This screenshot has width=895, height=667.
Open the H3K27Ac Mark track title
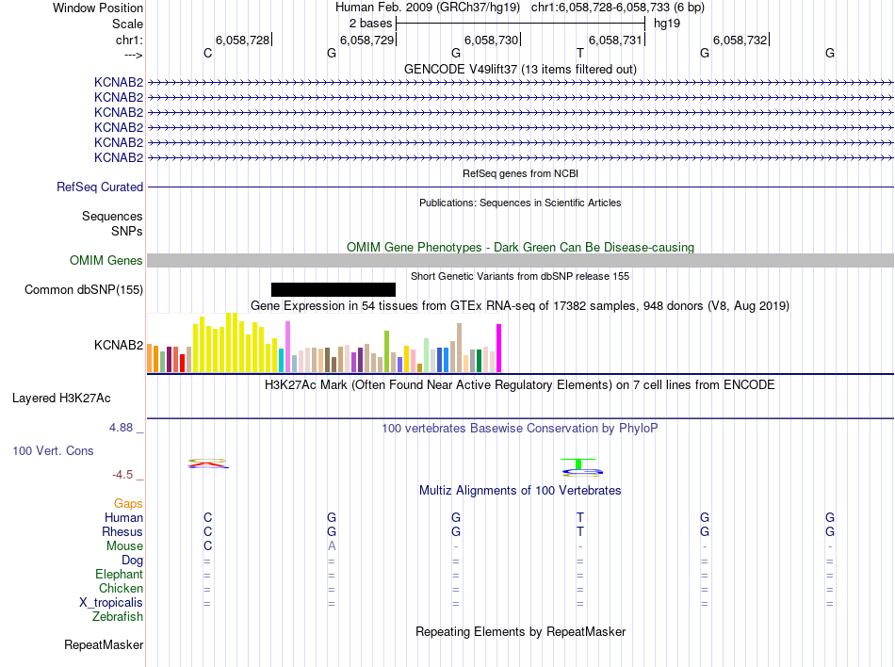pos(520,385)
